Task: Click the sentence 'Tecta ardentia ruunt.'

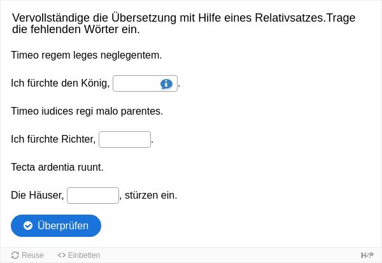Action: click(x=57, y=167)
